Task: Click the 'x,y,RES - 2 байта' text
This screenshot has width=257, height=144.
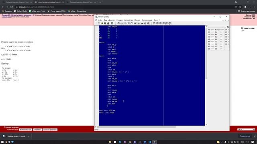Action: coord(9,54)
